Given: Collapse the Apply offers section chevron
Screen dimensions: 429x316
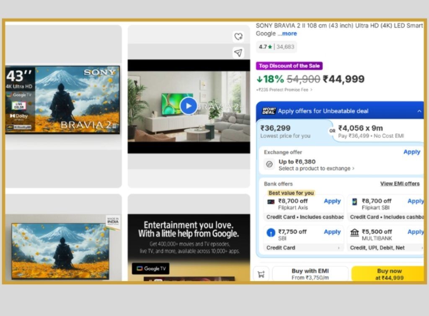Looking at the screenshot, I should 419,111.
